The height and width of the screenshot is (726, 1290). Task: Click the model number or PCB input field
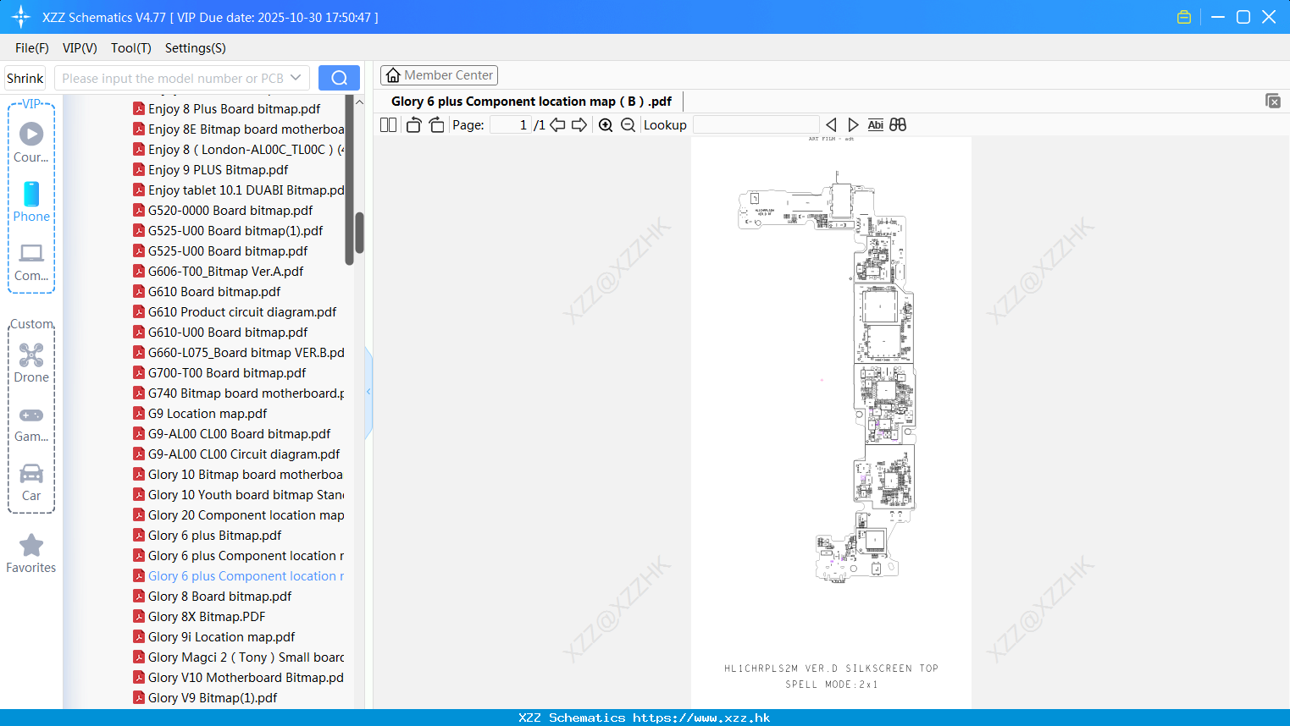[x=173, y=78]
